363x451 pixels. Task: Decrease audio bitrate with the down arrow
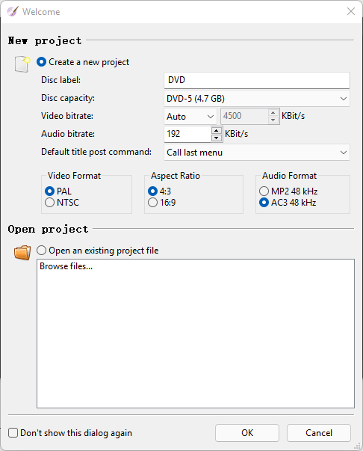point(217,138)
